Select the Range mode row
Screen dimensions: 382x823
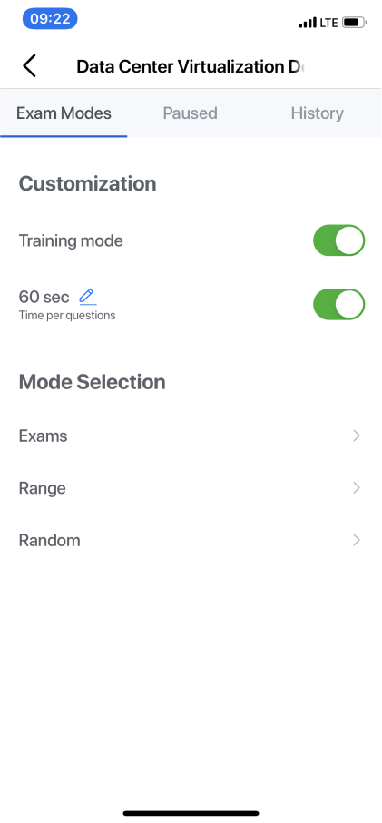(191, 488)
